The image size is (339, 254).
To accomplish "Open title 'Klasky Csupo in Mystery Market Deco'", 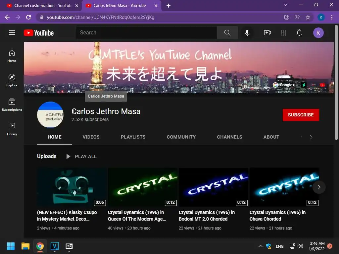I will coord(67,216).
